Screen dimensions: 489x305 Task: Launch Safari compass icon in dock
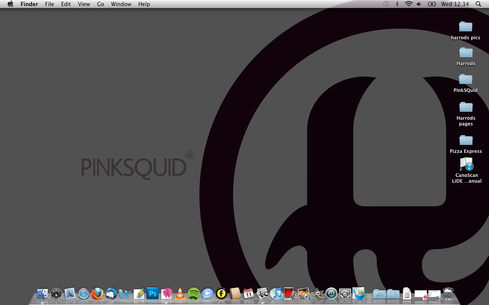84,294
